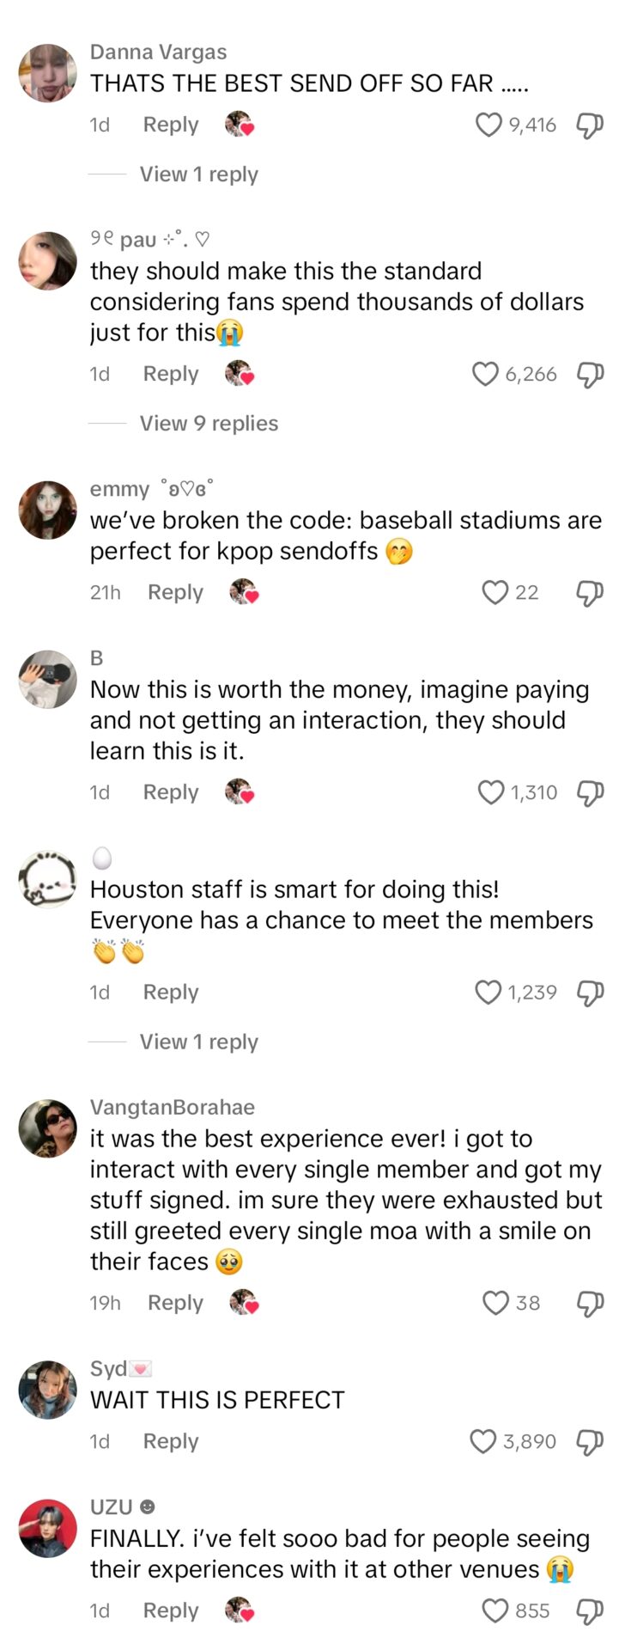
Task: Dislike B's worth the money comment
Action: [589, 792]
